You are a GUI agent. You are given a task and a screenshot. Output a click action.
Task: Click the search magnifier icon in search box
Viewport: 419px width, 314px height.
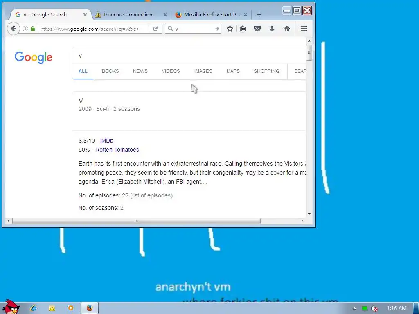[170, 29]
